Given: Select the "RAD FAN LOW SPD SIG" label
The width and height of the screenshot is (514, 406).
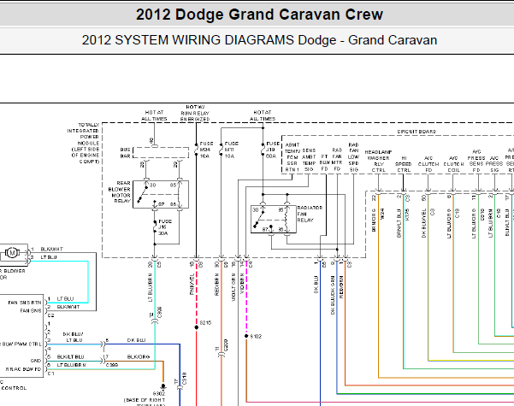Looking at the screenshot, I should [354, 157].
